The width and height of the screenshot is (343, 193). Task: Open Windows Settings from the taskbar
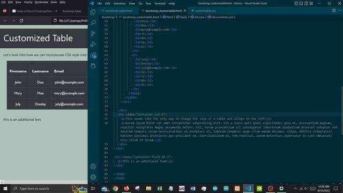pyautogui.click(x=281, y=188)
